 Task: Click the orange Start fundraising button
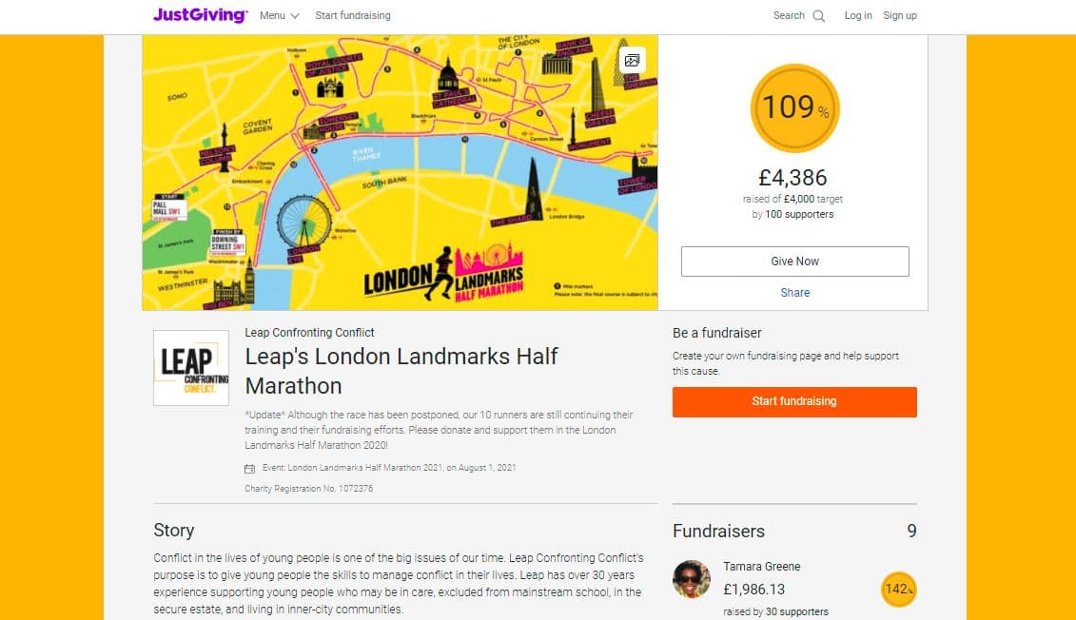[794, 402]
